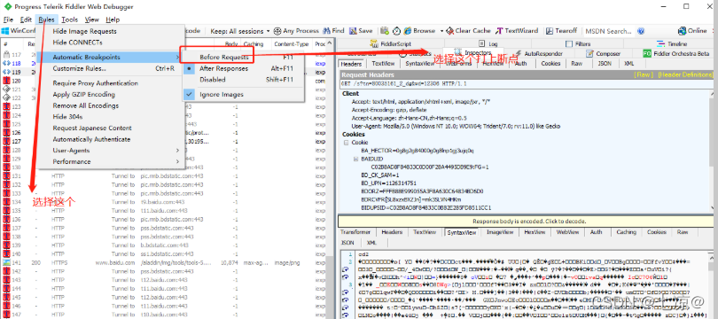
Task: Click the Clear Cache icon
Action: click(x=450, y=31)
